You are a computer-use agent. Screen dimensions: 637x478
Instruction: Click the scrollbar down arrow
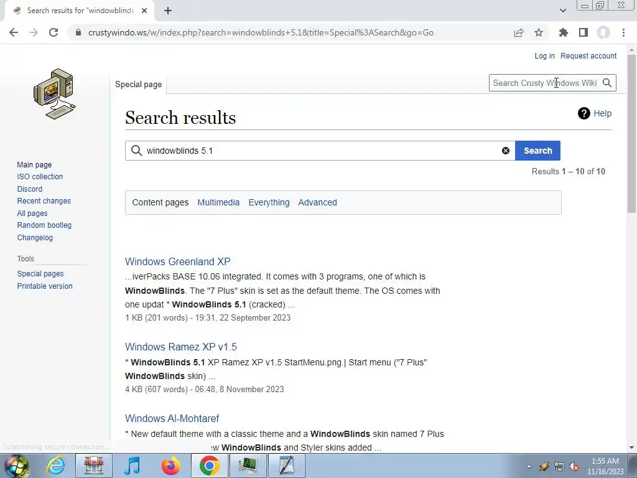[631, 448]
